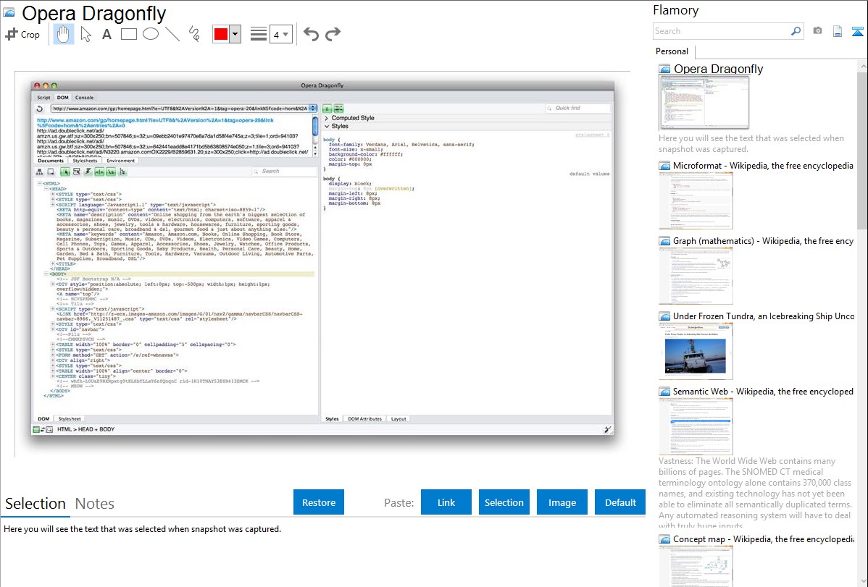Open Microformat - Wikipedia snapshot title

[763, 166]
